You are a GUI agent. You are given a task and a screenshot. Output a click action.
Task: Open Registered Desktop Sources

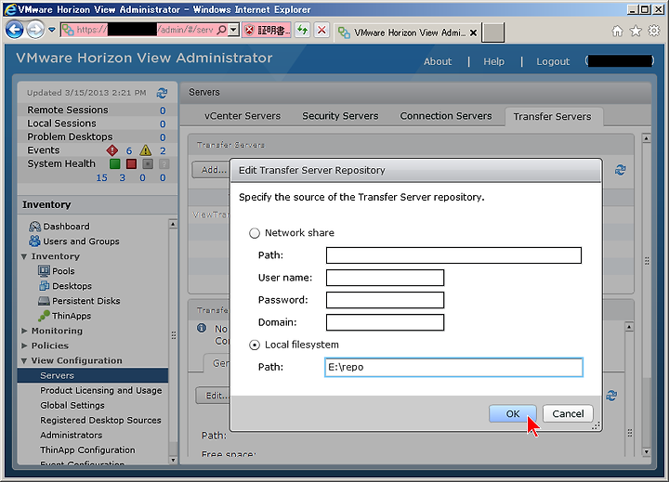click(x=100, y=420)
